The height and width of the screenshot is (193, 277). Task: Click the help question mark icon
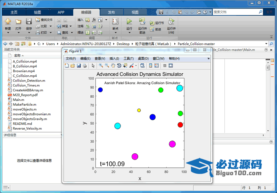click(205, 12)
